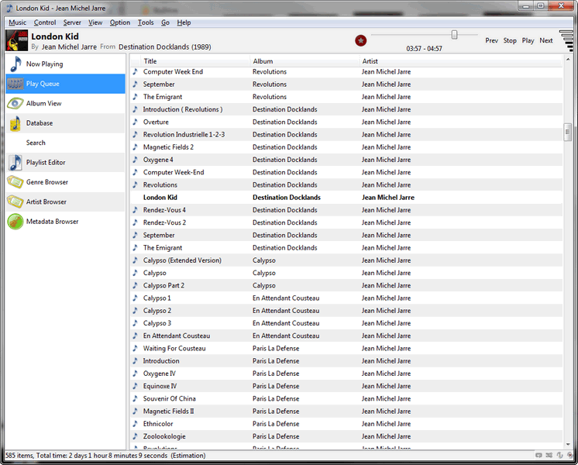Click the scrollbar up arrow
Screen dimensions: 578x465
click(x=568, y=60)
